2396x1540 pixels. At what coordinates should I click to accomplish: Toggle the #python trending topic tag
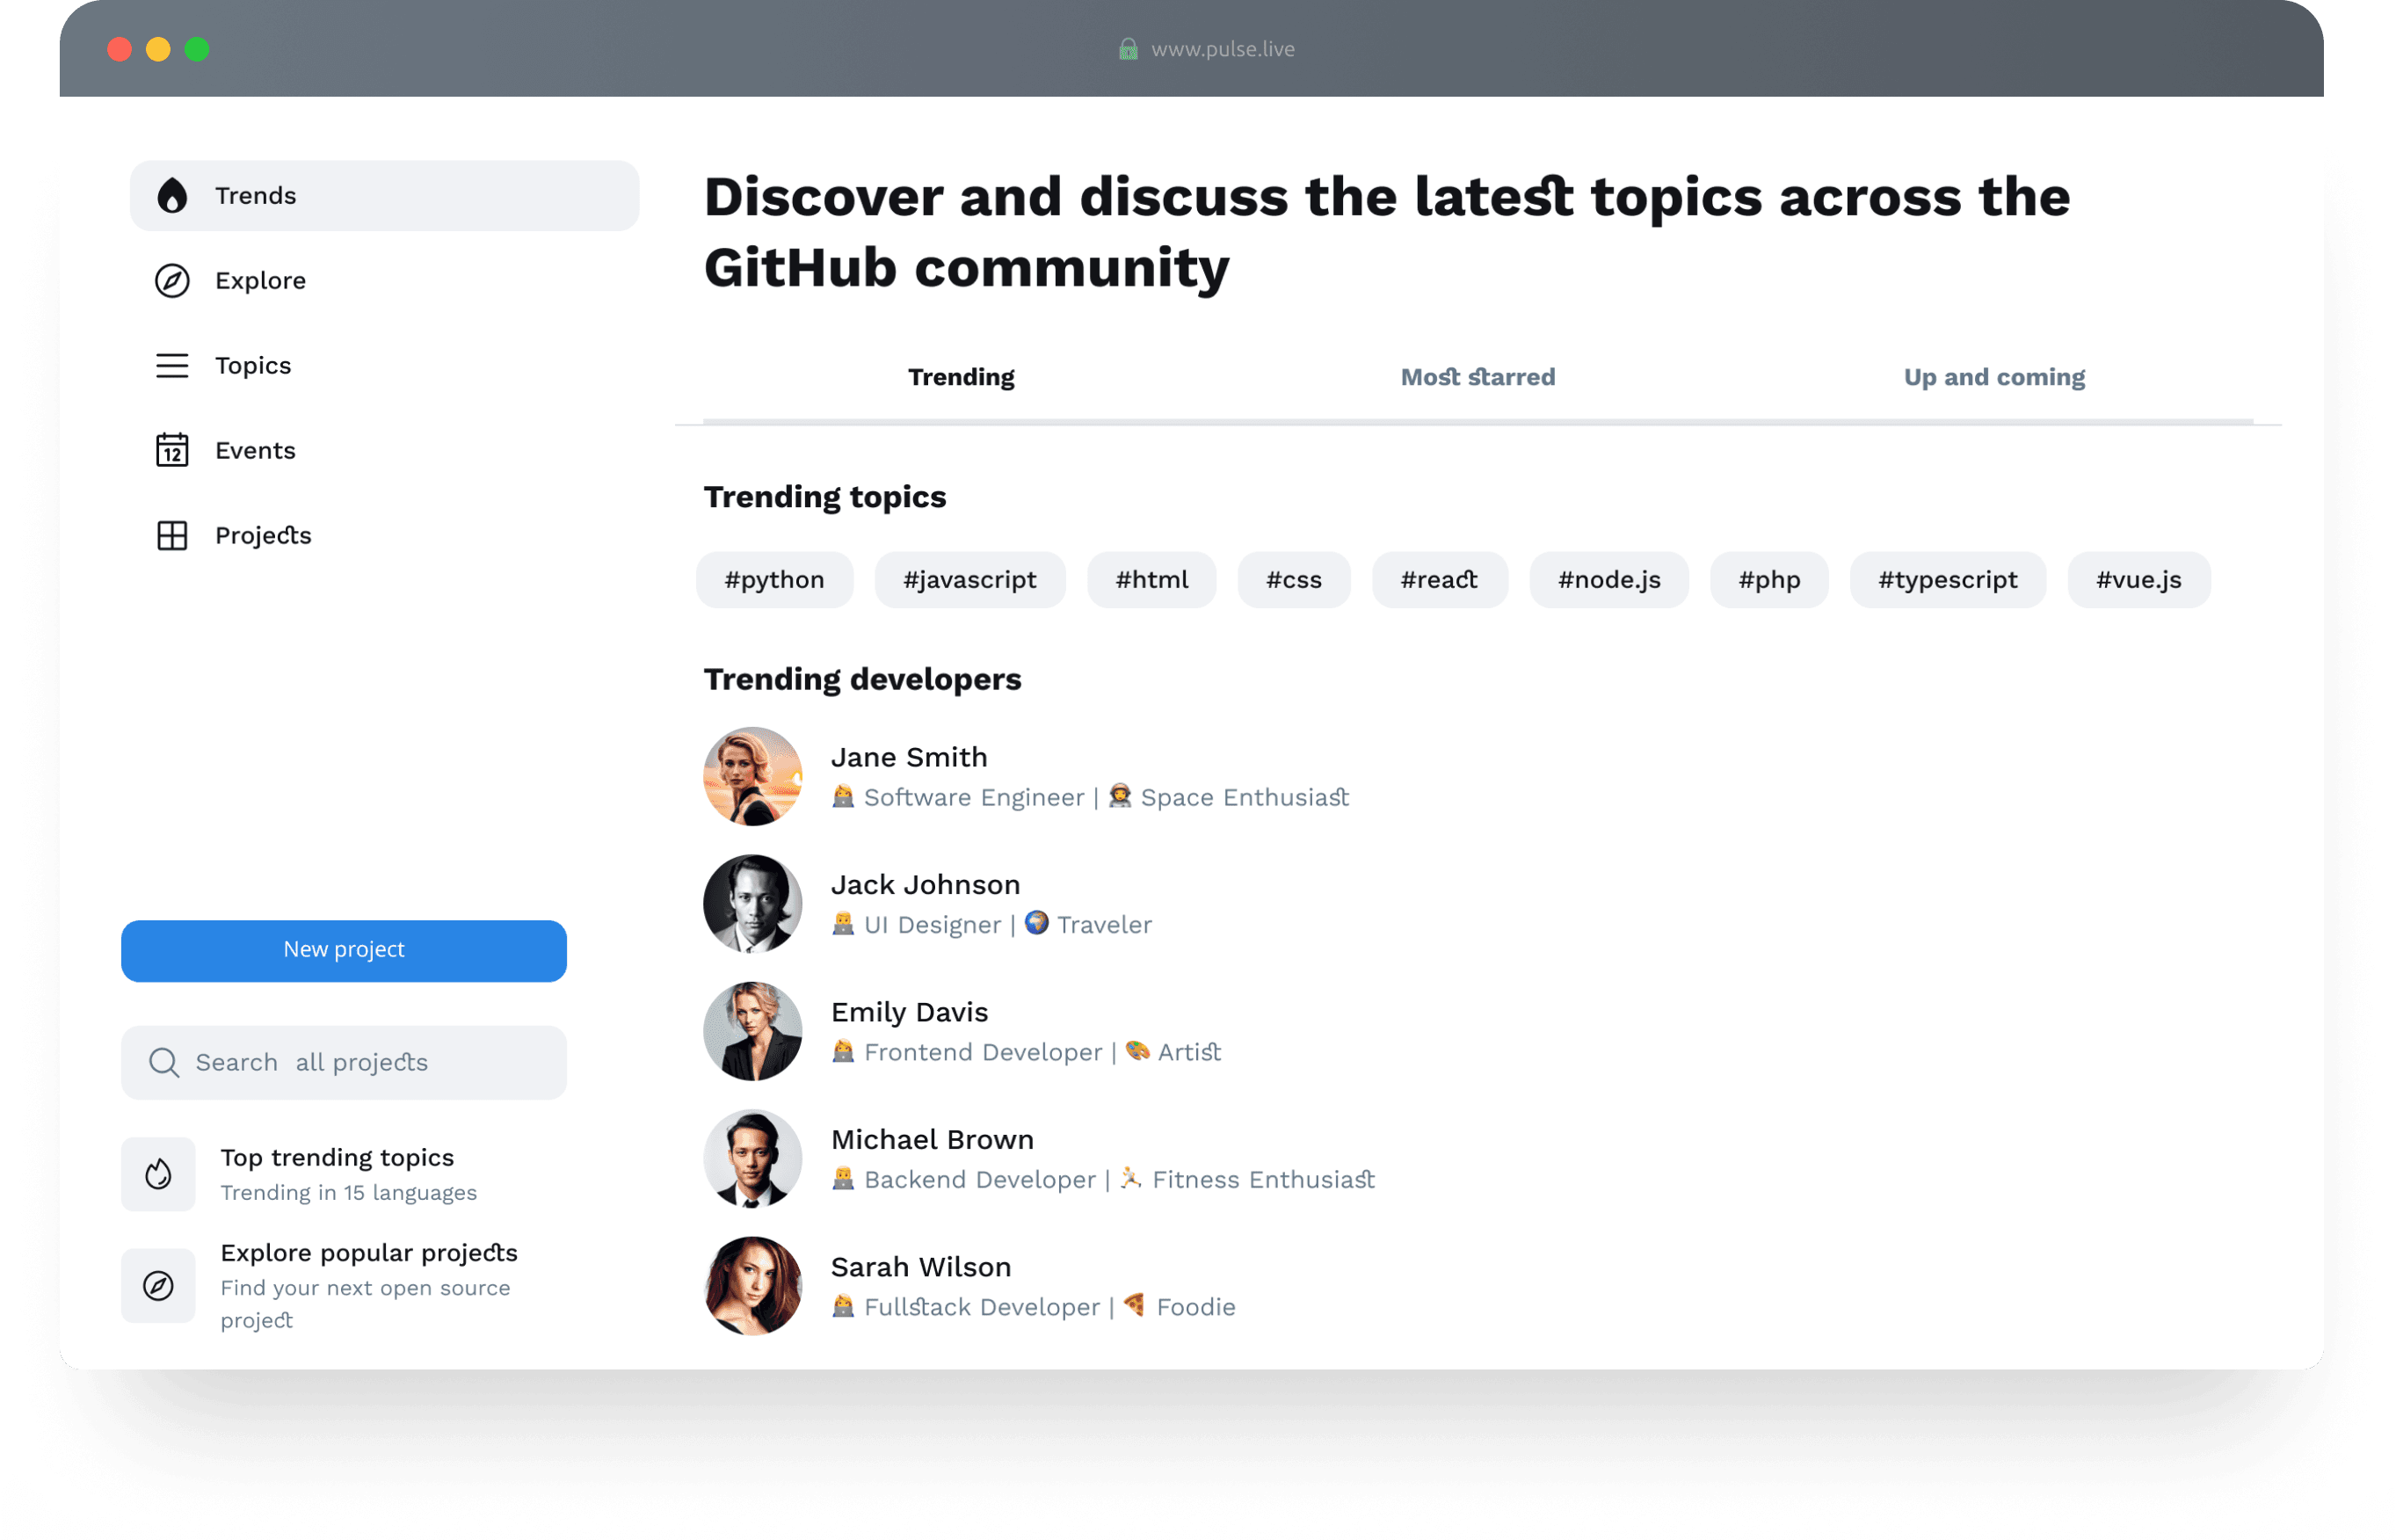coord(775,577)
